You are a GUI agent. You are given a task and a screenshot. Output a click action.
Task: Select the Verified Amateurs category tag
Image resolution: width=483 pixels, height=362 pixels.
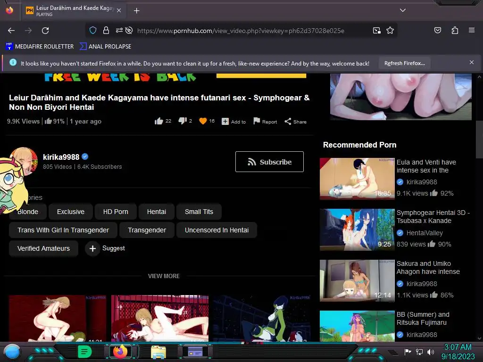click(x=43, y=248)
